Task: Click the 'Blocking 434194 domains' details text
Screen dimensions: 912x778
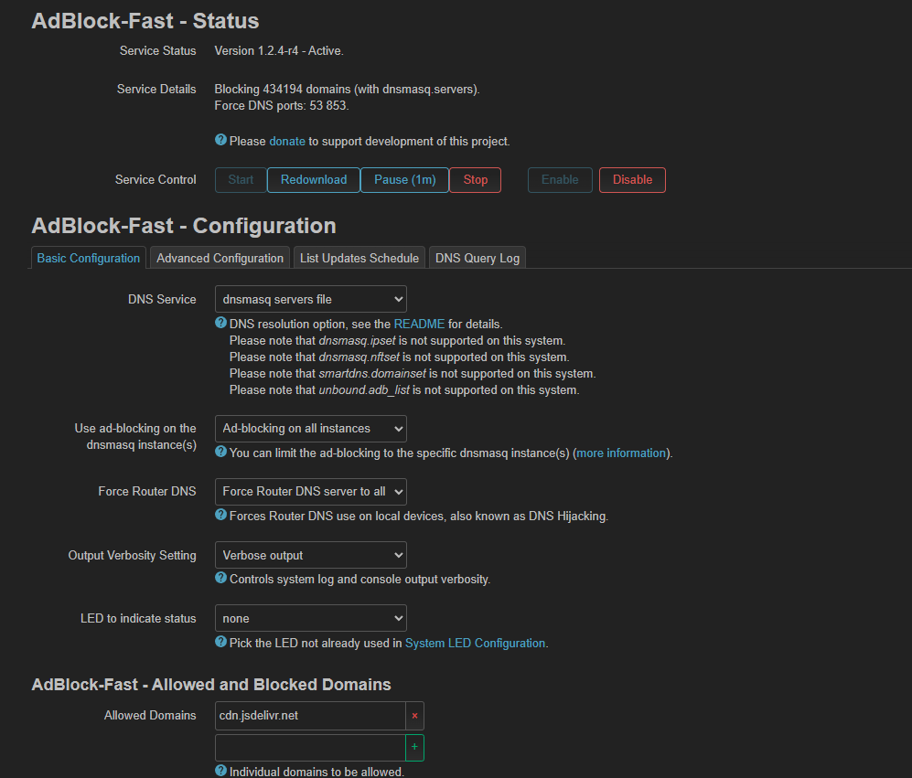Action: point(348,89)
